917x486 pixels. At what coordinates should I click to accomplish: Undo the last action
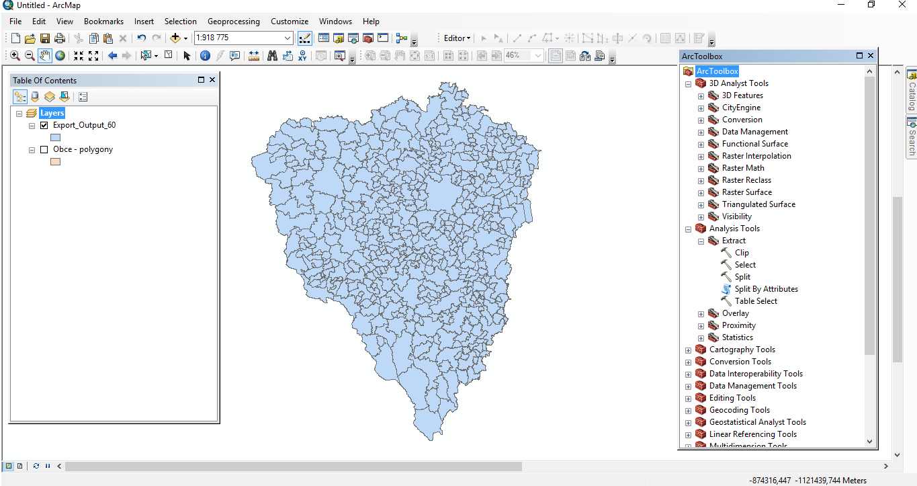(x=142, y=38)
